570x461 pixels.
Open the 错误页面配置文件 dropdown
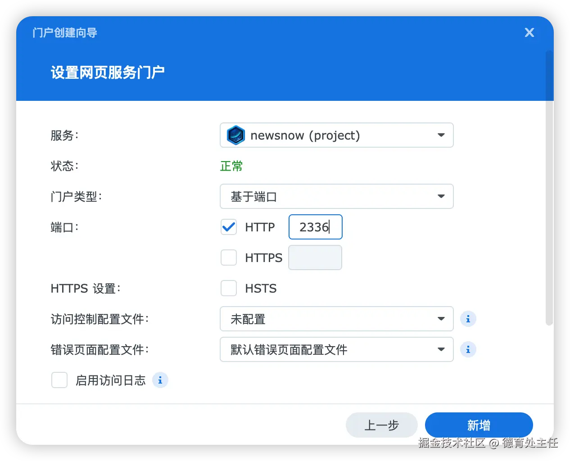click(336, 349)
